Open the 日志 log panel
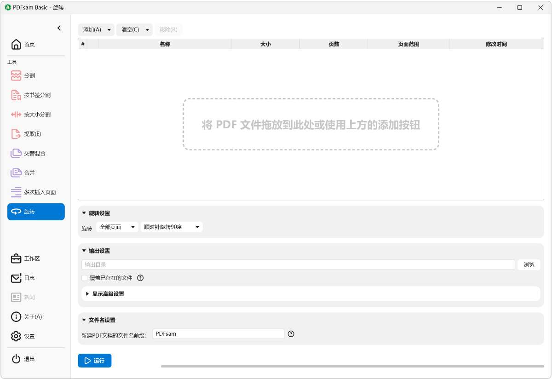Viewport: 552px width, 379px height. (x=36, y=278)
